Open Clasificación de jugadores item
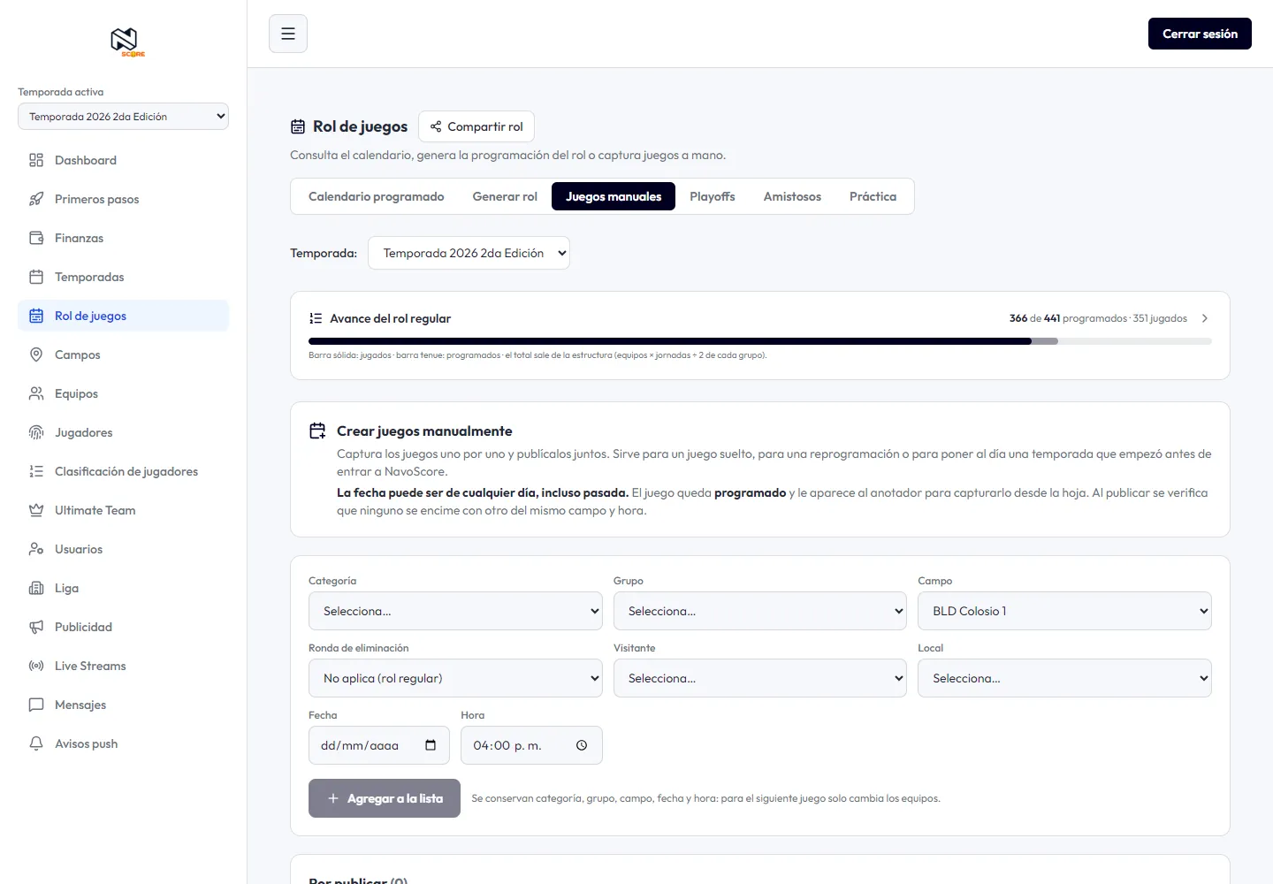Screen dimensions: 1273x884 coord(123,471)
